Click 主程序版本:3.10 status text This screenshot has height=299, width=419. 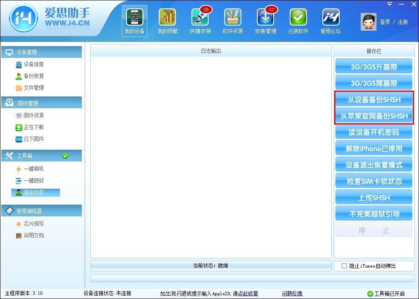coord(24,294)
